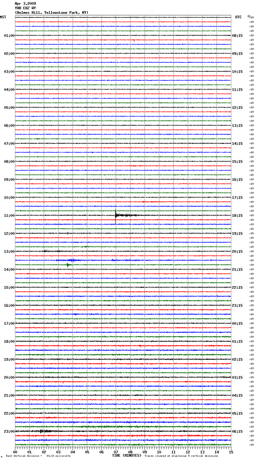The width and height of the screenshot is (255, 460).
Task: Click the 00:15 UTC time label
Action: [237, 324]
